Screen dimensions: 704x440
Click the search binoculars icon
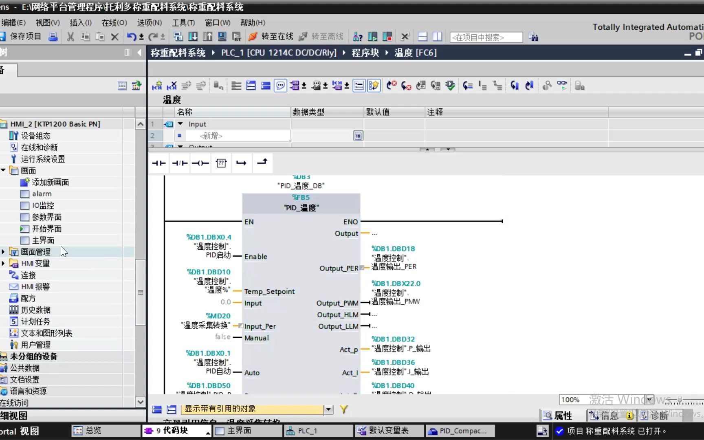(533, 37)
